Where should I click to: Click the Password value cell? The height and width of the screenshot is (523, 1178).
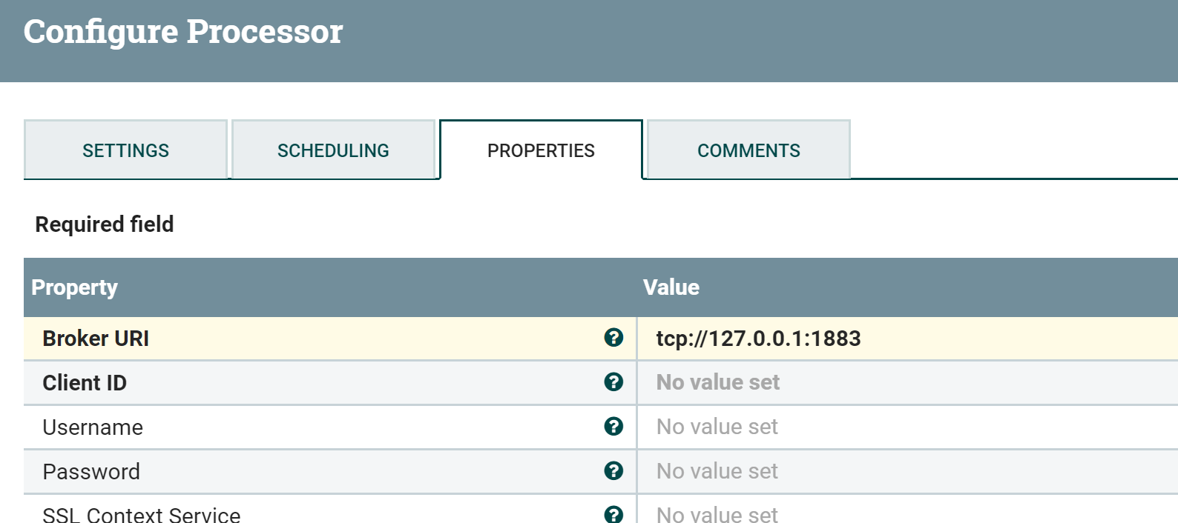(x=717, y=471)
